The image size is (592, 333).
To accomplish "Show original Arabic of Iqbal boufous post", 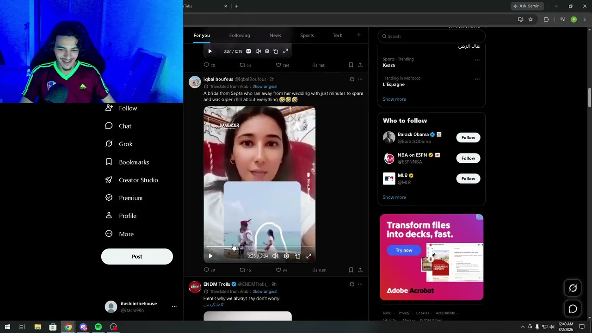I will tap(265, 86).
